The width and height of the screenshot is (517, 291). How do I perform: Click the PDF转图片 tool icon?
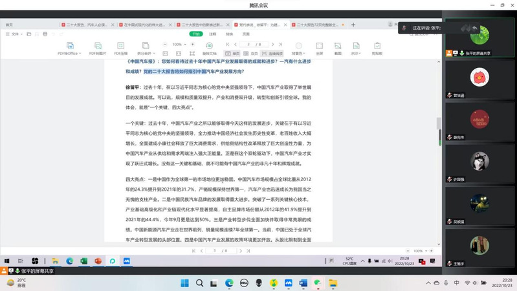[x=98, y=46]
